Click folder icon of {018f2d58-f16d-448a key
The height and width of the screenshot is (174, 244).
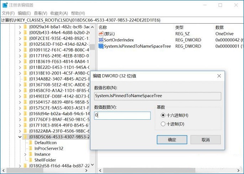(25, 166)
